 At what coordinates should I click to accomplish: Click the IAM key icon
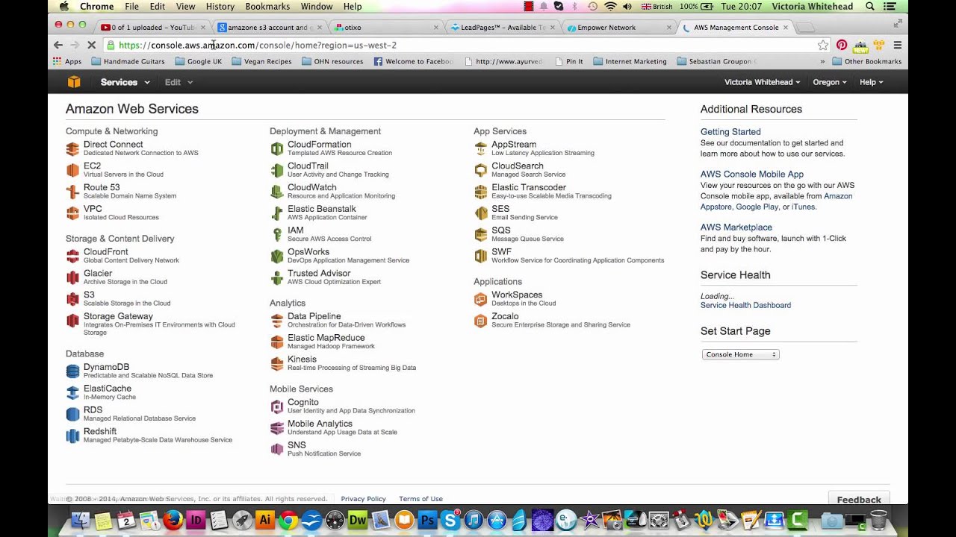point(276,235)
